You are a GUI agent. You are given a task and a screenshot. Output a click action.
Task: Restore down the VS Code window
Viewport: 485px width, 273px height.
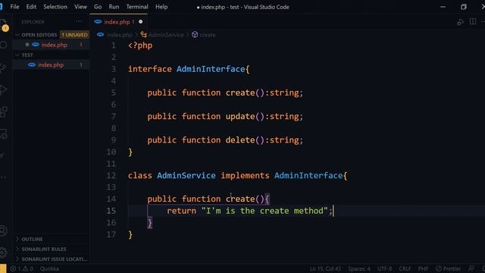click(463, 7)
